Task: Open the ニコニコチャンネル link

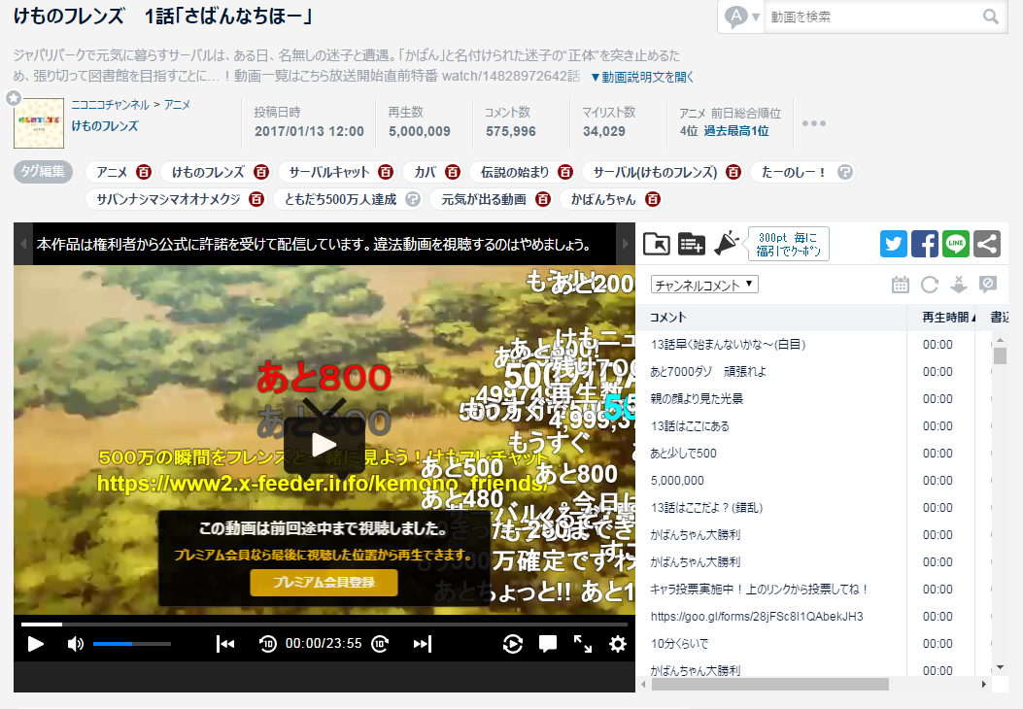Action: tap(110, 104)
